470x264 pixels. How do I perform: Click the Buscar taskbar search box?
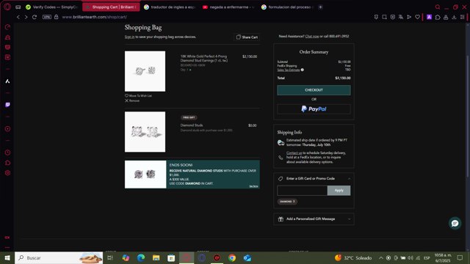pyautogui.click(x=59, y=257)
